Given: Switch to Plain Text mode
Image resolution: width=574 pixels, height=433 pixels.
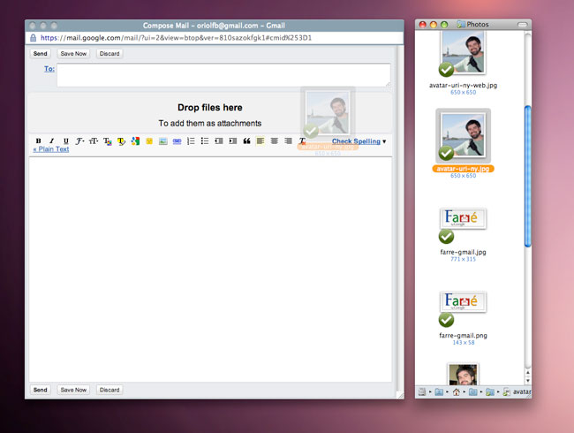Looking at the screenshot, I should click(51, 149).
